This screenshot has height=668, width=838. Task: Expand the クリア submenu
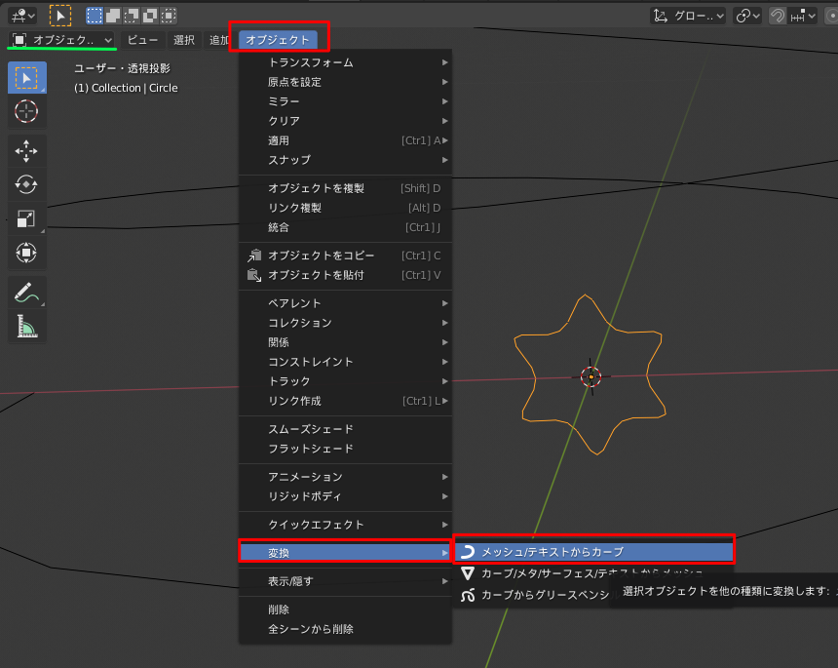pos(345,121)
